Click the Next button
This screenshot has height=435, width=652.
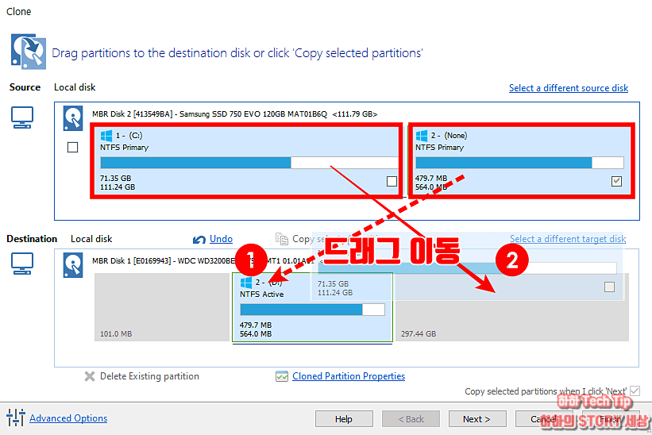tap(477, 419)
